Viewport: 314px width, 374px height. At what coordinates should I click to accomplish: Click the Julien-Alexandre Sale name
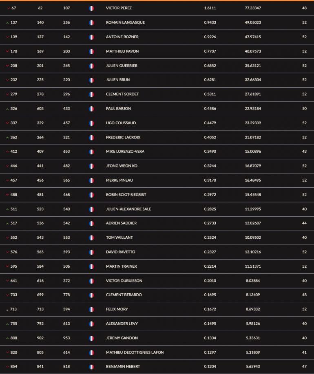(128, 209)
